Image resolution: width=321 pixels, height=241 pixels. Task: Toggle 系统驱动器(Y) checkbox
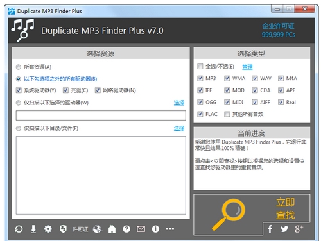[19, 90]
